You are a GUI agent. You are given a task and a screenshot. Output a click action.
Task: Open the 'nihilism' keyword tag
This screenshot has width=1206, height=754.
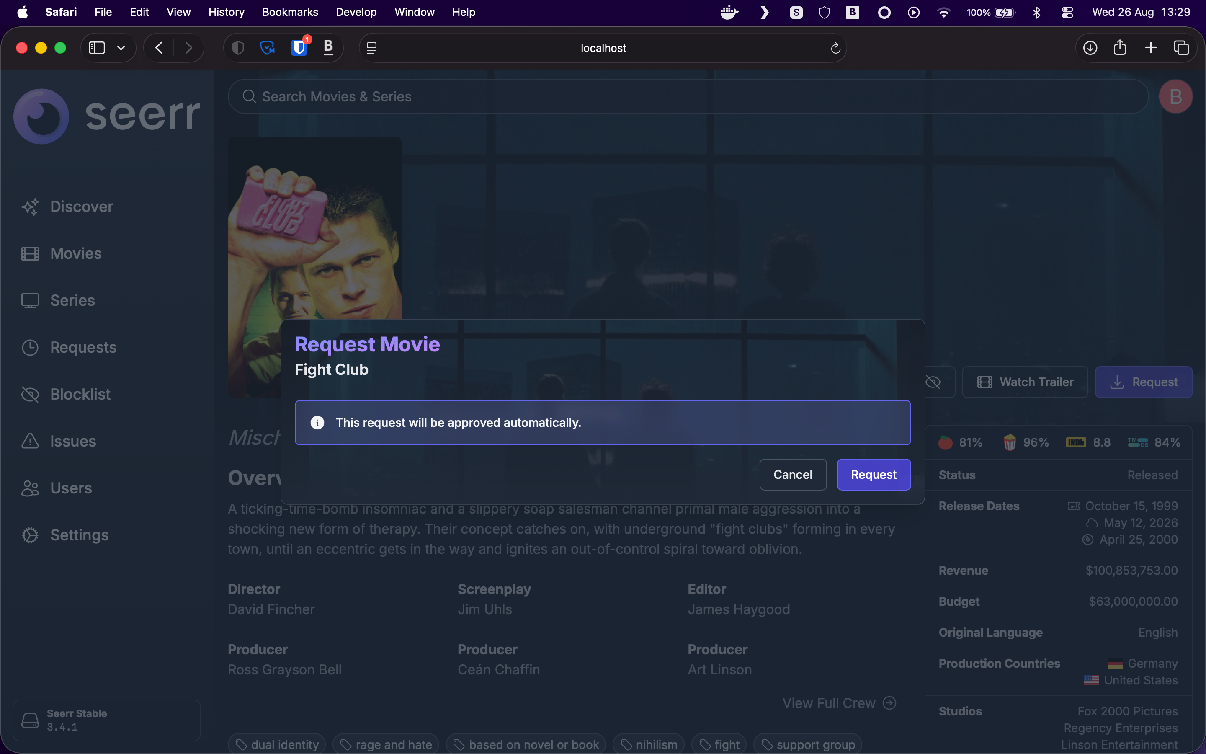(x=649, y=744)
